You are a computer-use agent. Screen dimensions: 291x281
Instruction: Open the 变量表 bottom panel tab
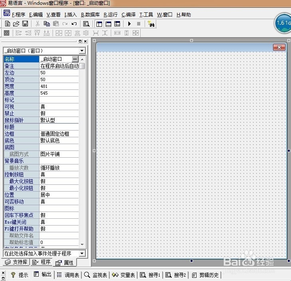coord(124,275)
